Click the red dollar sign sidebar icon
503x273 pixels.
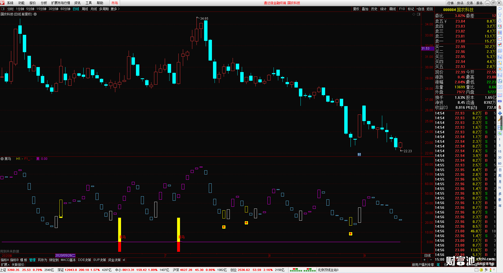point(500,107)
